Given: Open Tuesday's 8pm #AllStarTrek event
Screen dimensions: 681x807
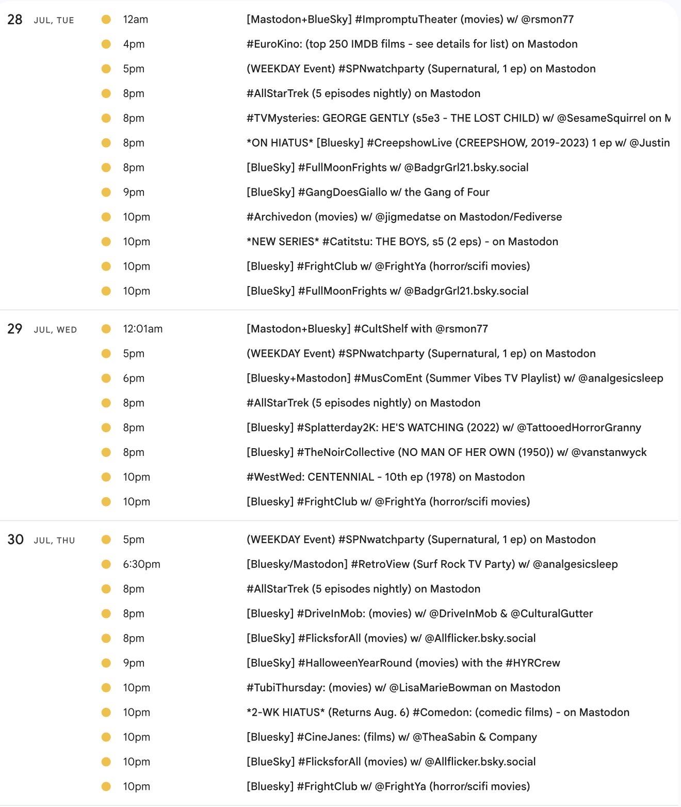Looking at the screenshot, I should point(364,94).
